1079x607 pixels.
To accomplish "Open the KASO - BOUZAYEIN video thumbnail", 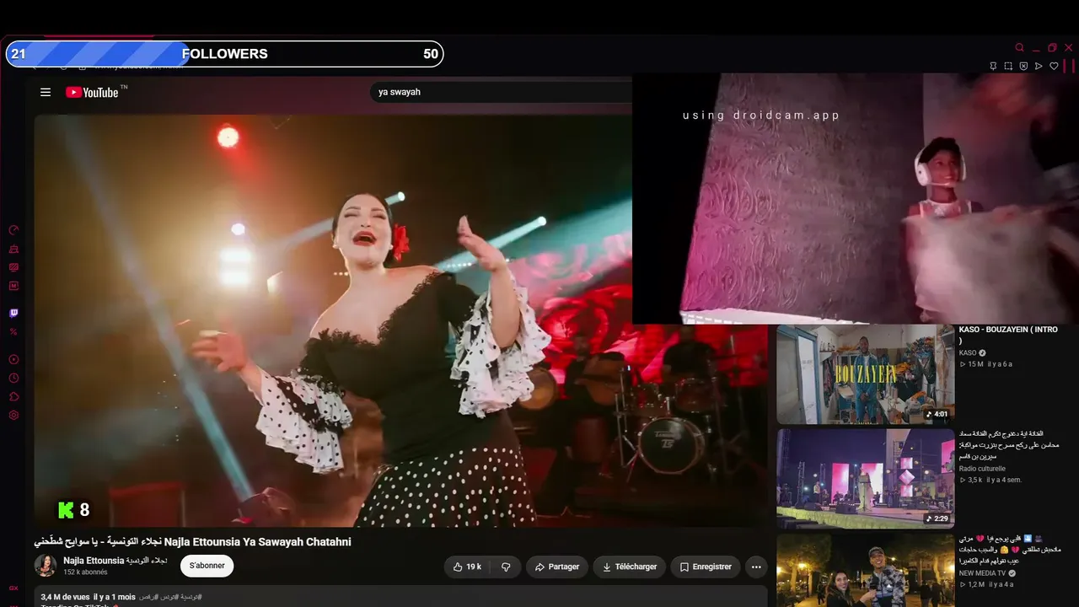I will point(865,374).
